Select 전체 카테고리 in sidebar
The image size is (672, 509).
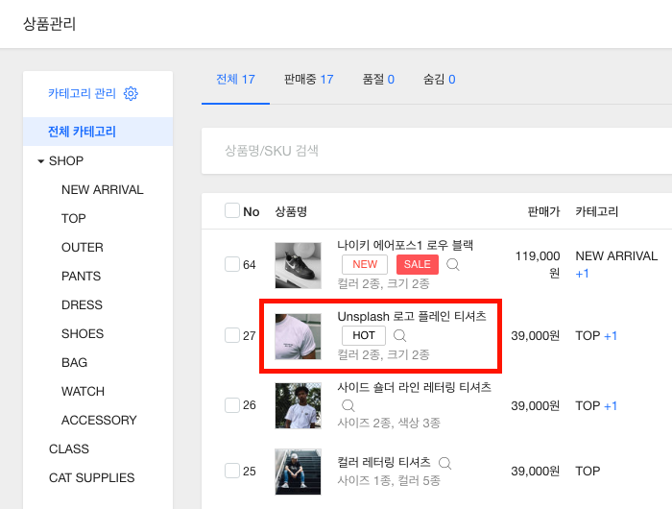pos(98,132)
